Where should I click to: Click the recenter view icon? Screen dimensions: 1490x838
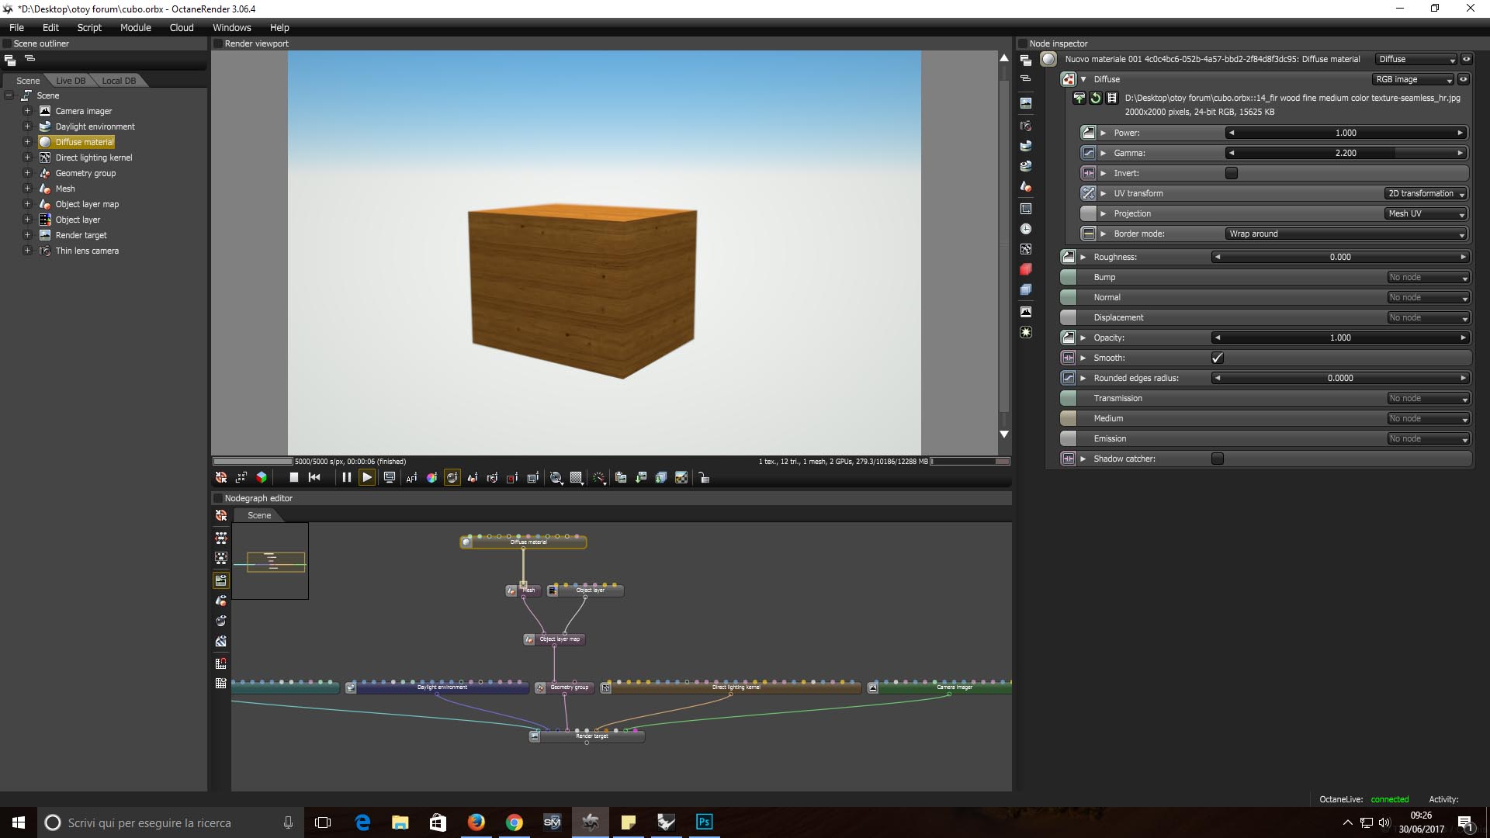coord(221,478)
